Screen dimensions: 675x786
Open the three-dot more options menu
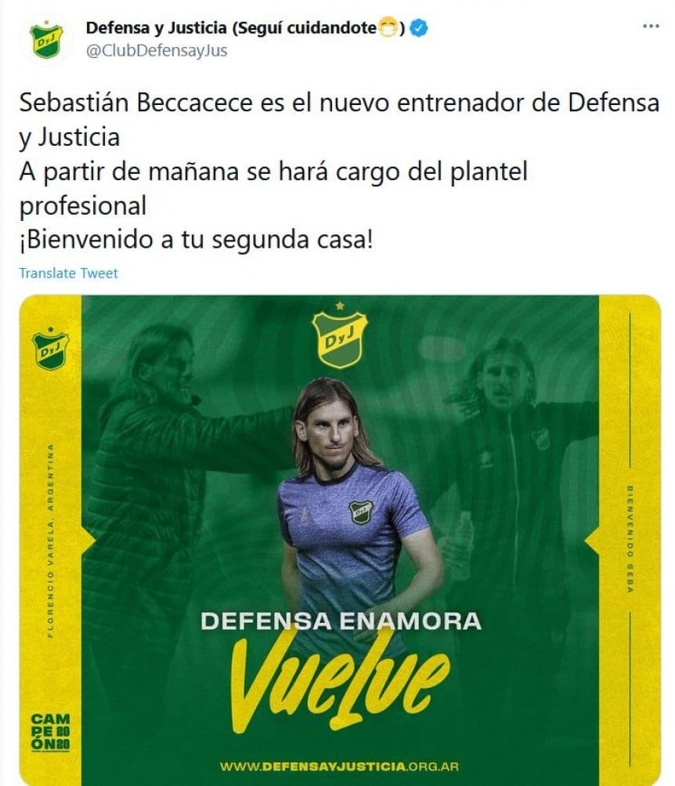[651, 26]
